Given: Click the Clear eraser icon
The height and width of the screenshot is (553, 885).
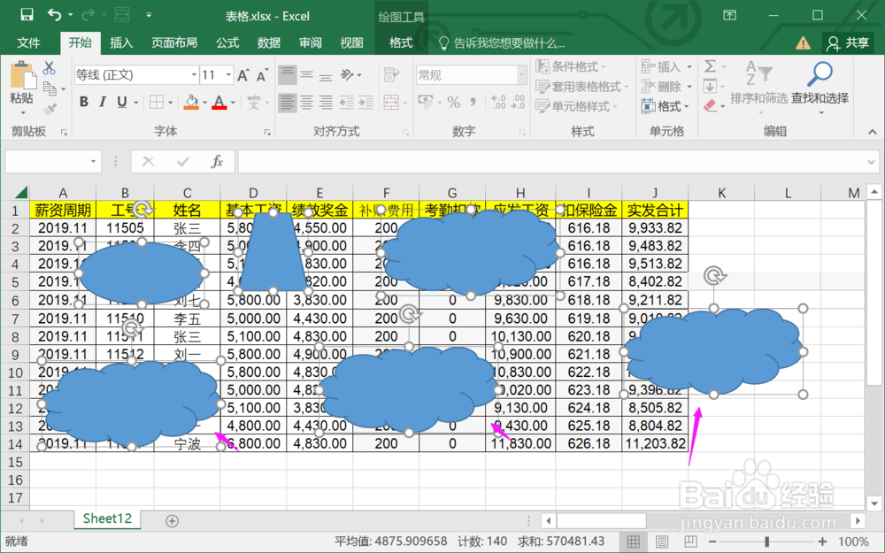Looking at the screenshot, I should 710,105.
